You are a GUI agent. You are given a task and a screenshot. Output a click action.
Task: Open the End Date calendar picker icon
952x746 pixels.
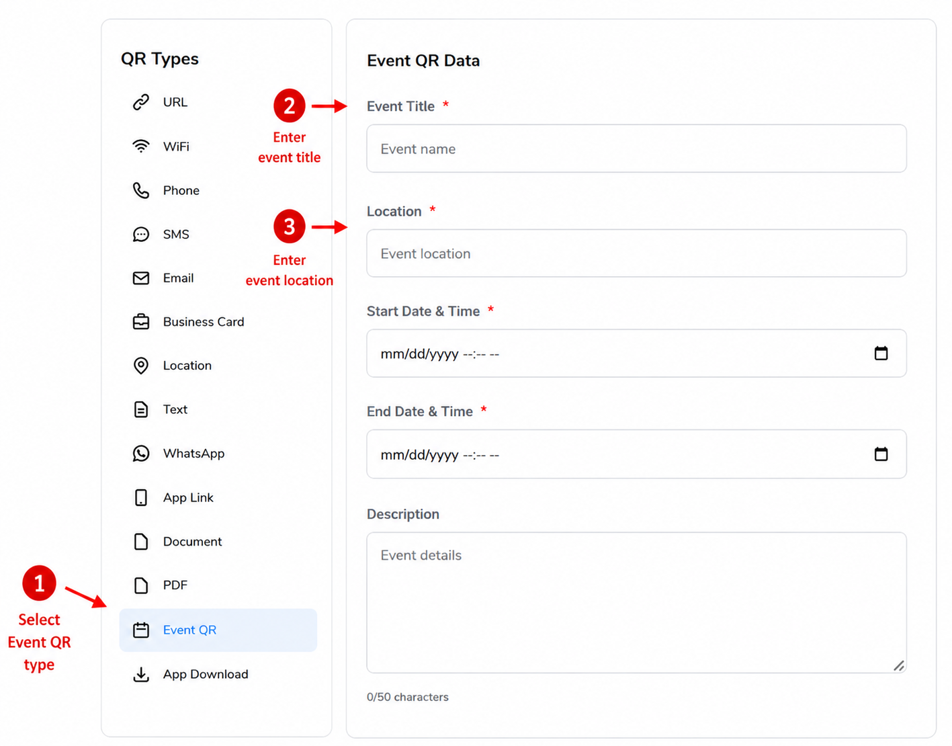(881, 454)
